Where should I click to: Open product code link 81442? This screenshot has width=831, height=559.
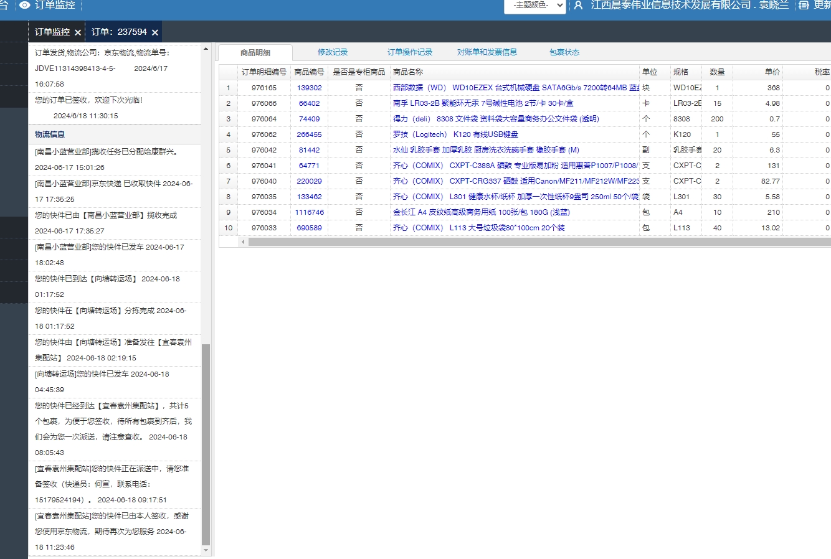(x=310, y=150)
